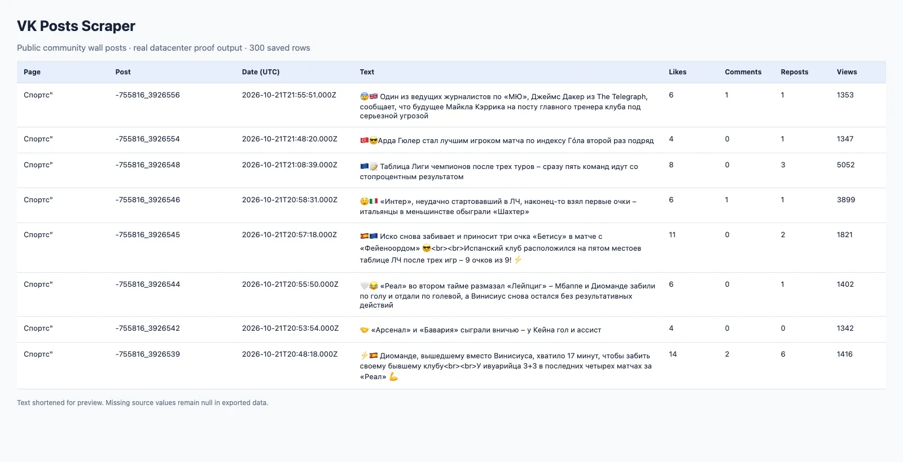Screen dimensions: 903x462
Task: Click date 2026-10-21T20:55:50.000Z
Action: (x=290, y=285)
